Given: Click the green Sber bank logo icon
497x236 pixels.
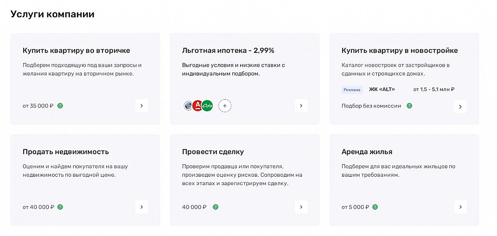Looking at the screenshot, I should (x=207, y=105).
